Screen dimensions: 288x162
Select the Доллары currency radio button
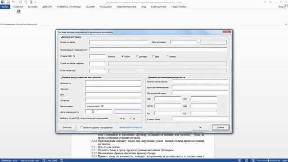137,57
